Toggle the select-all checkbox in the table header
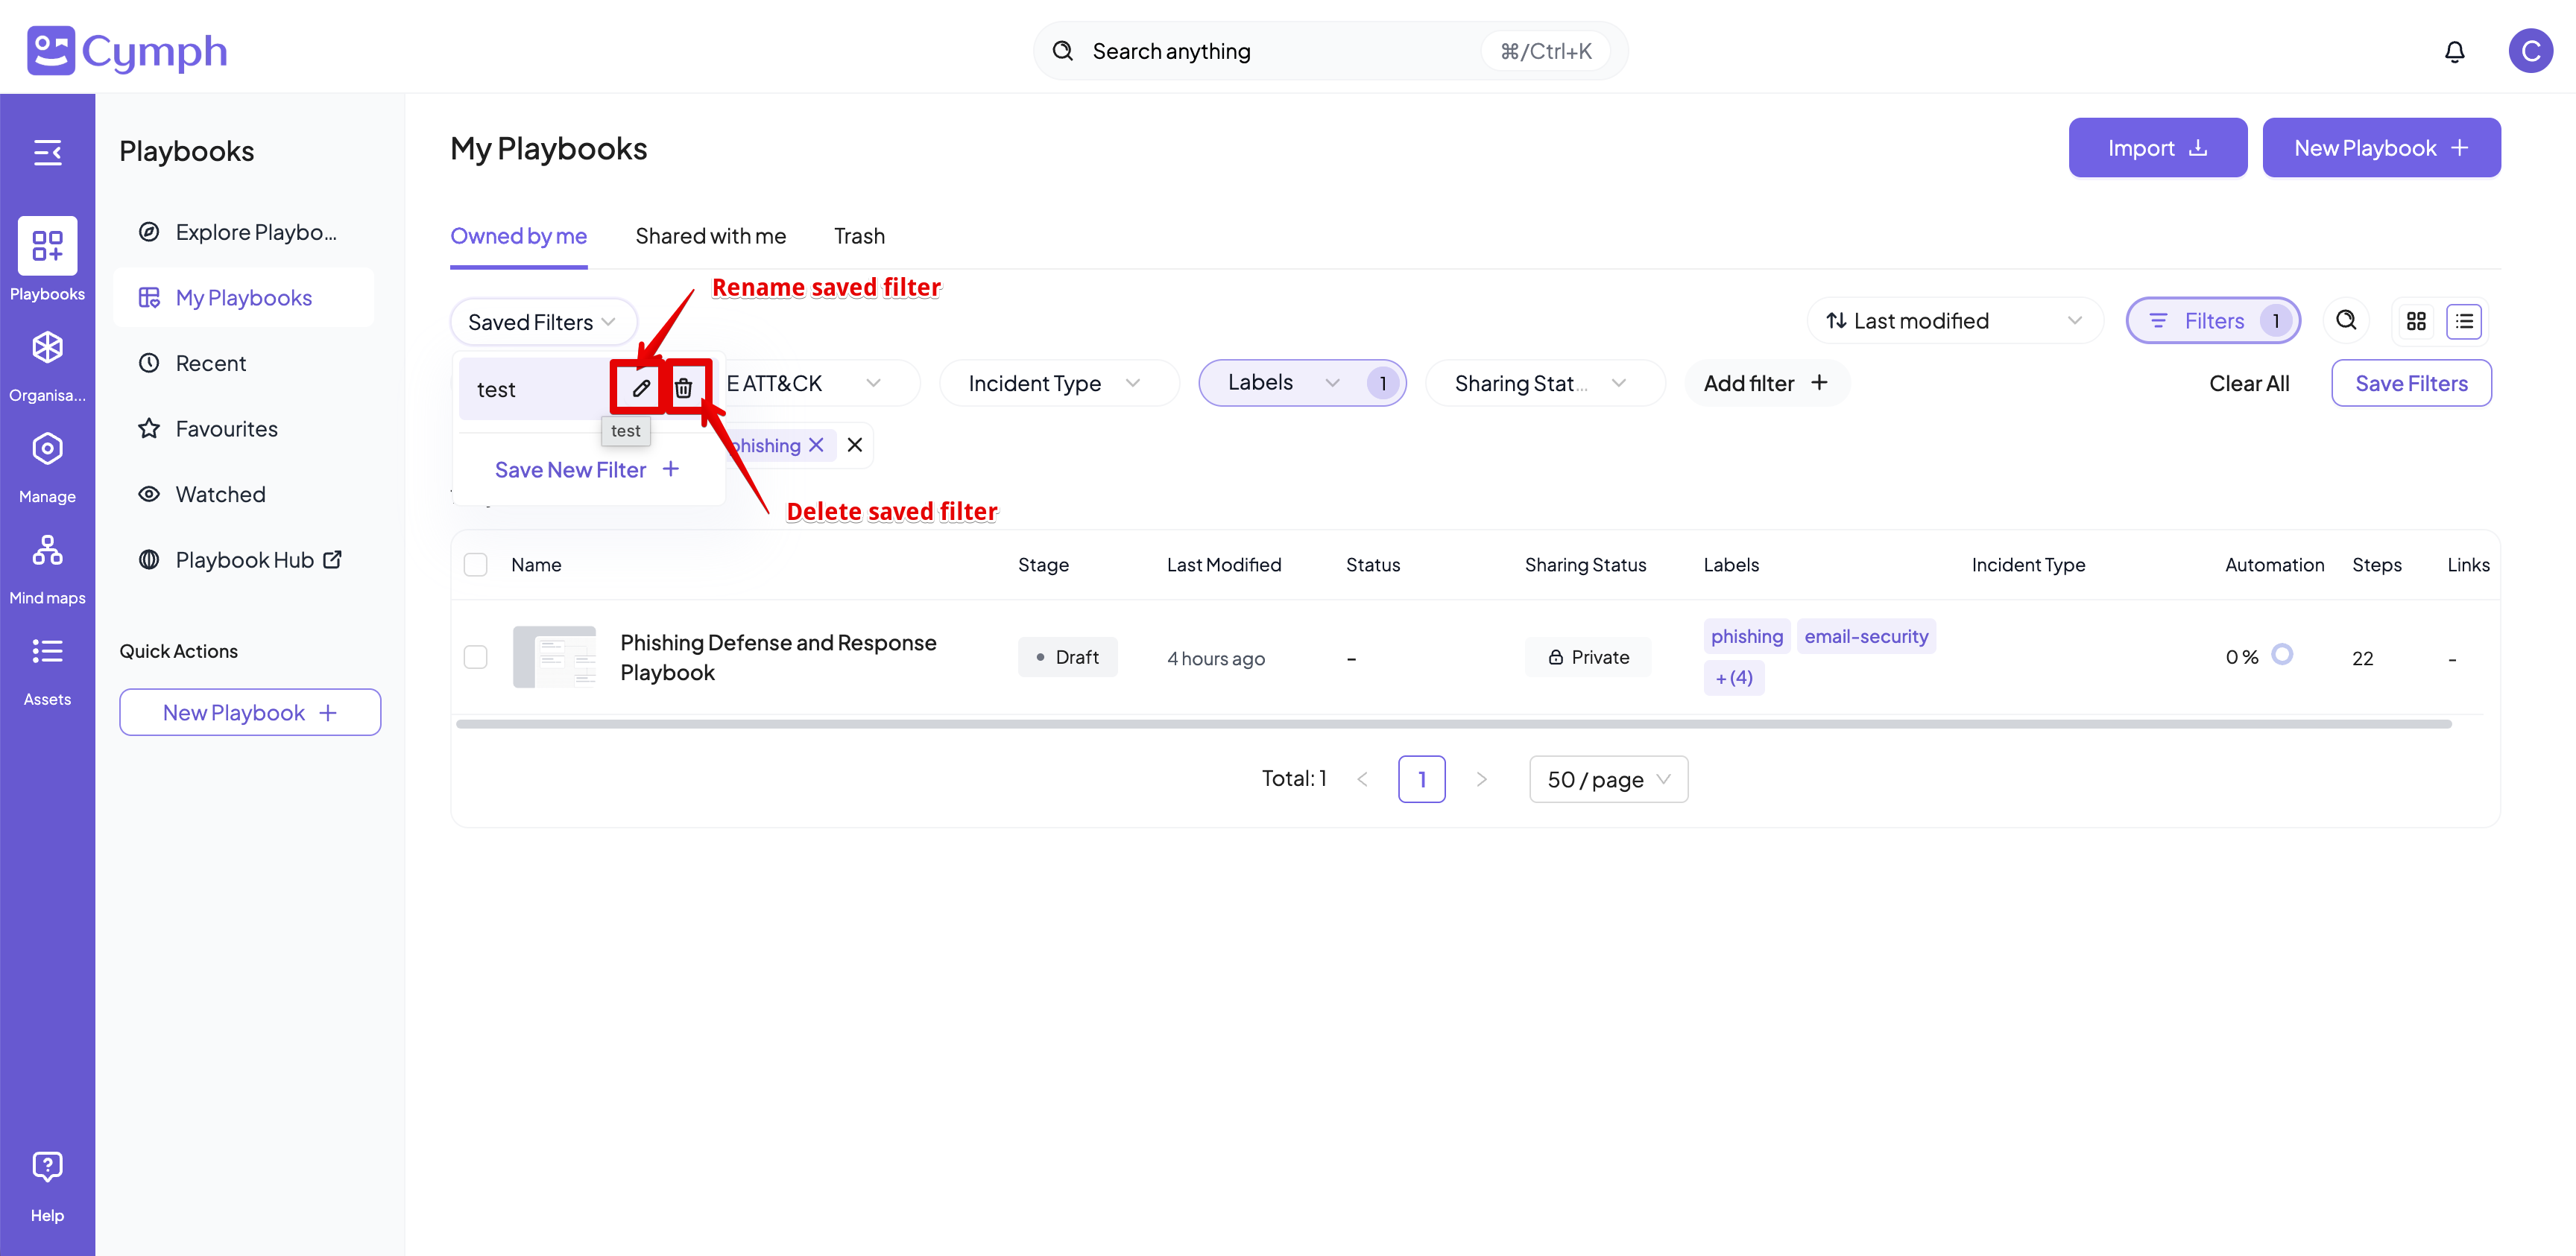Viewport: 2576px width, 1256px height. point(476,563)
